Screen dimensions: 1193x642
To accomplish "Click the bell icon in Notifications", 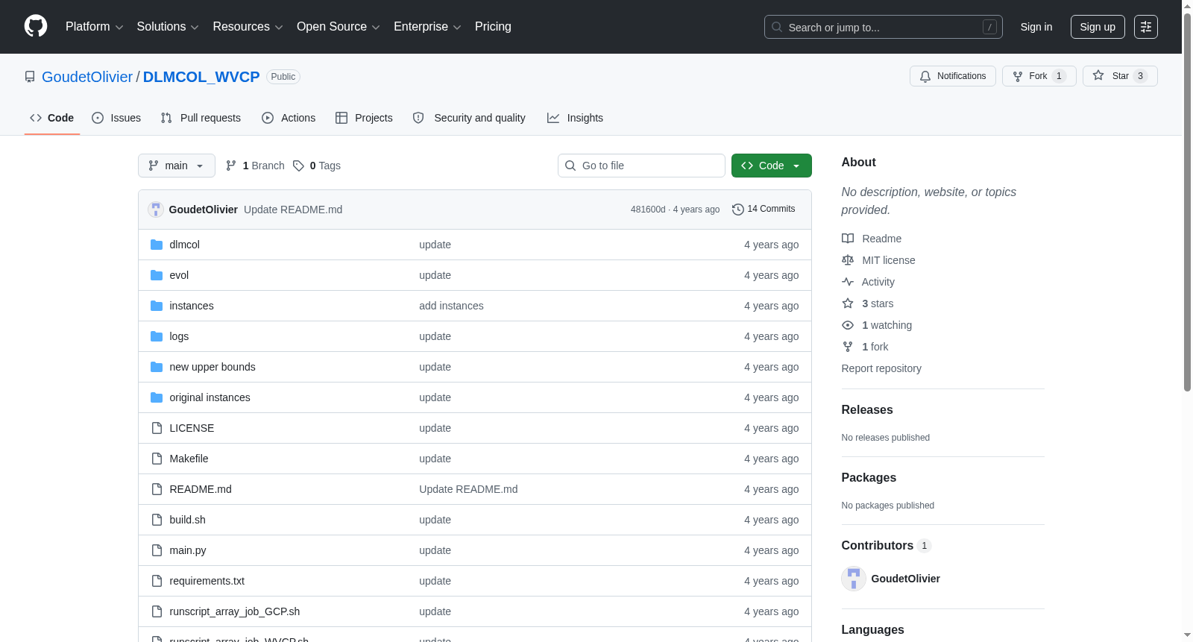I will [x=925, y=76].
